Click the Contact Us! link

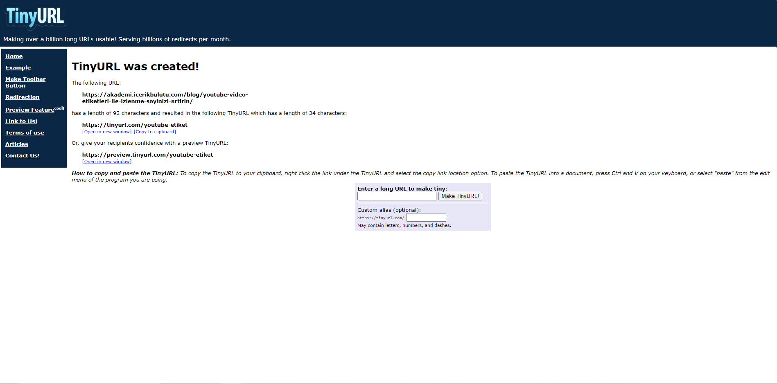(x=23, y=156)
